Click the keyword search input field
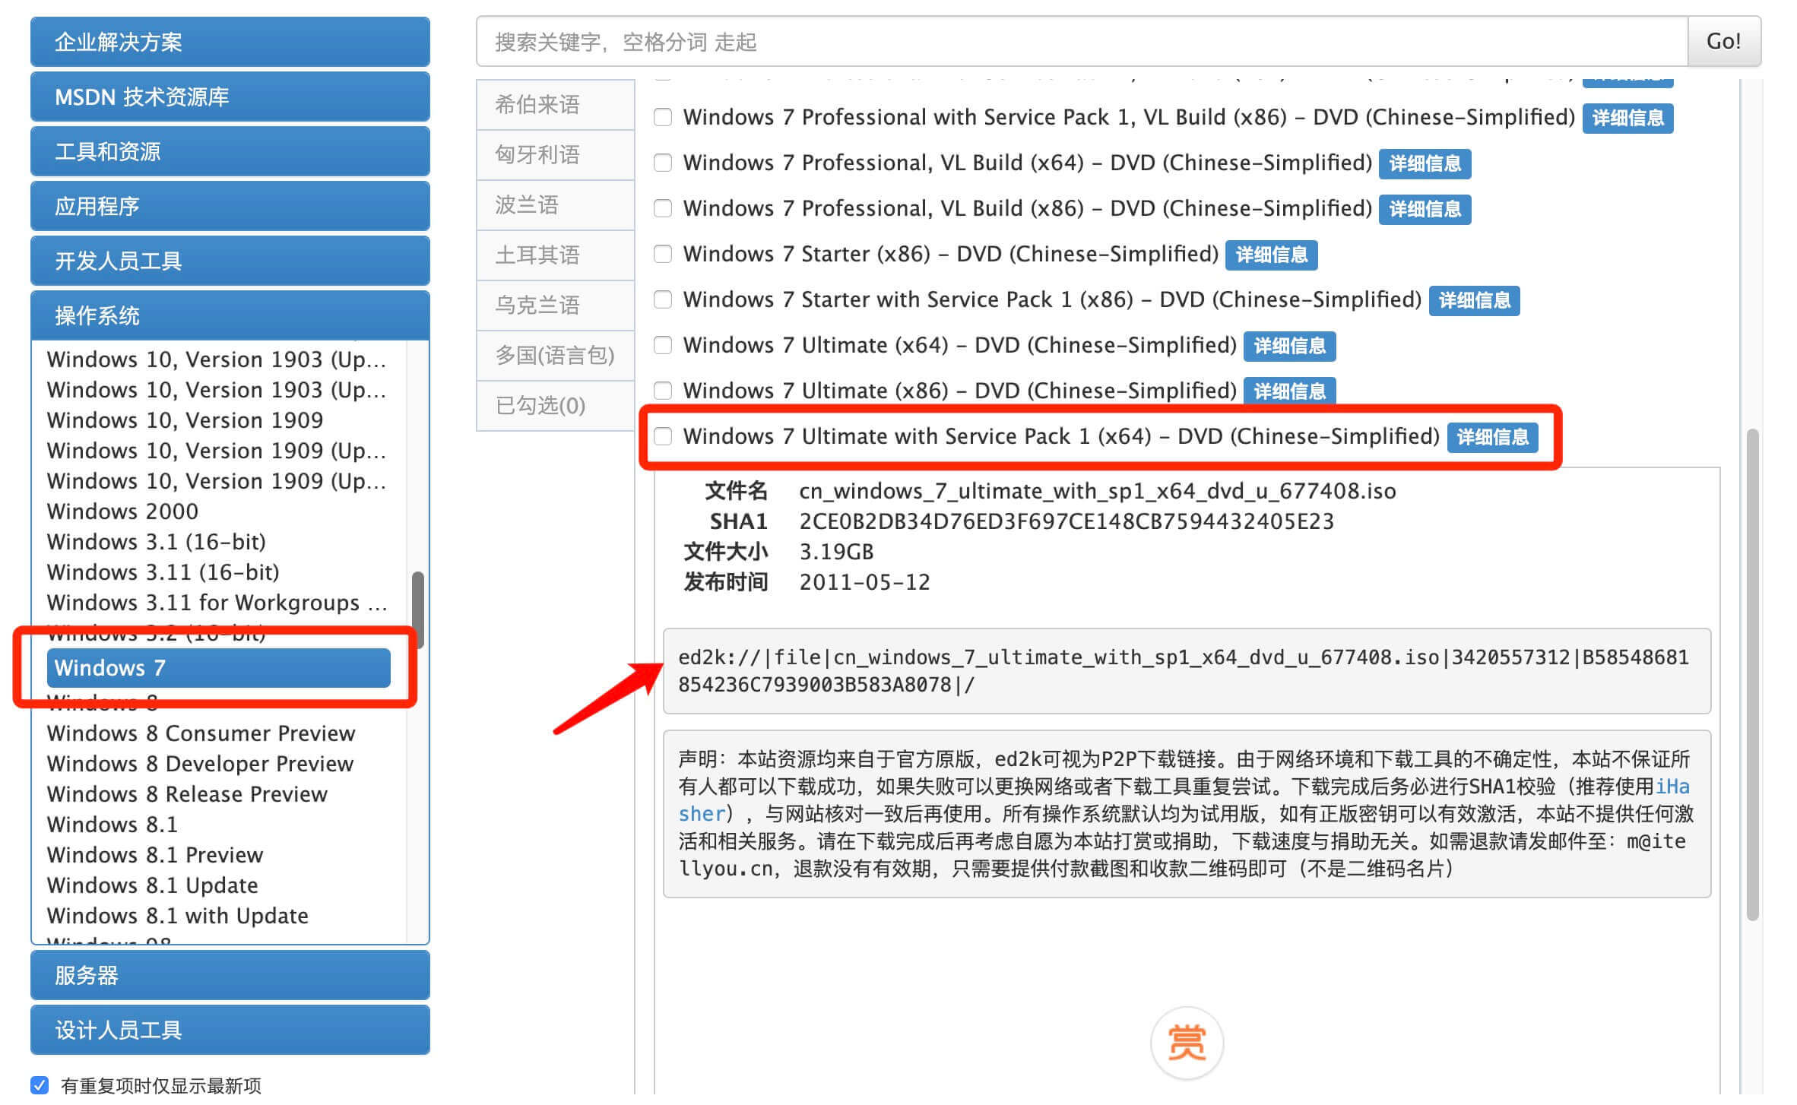 pyautogui.click(x=1079, y=42)
